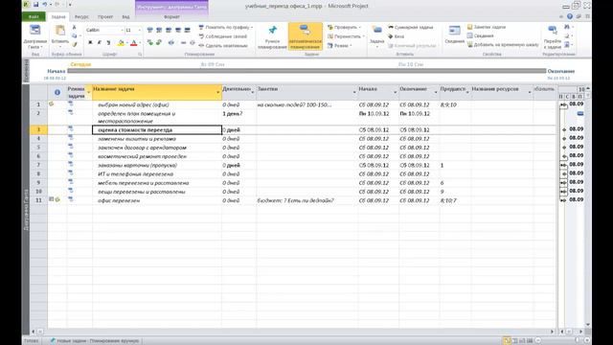Viewport: 613px width, 345px height.
Task: Toggle new tasks scheduling mode in the status bar
Action: [x=95, y=341]
